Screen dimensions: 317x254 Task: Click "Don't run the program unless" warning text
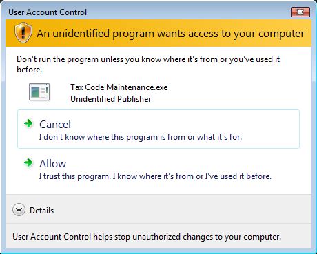(148, 64)
